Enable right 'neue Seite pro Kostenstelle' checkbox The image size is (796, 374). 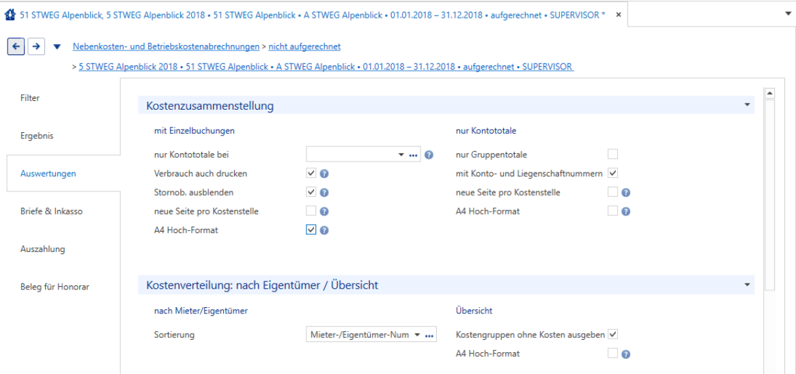(x=613, y=191)
